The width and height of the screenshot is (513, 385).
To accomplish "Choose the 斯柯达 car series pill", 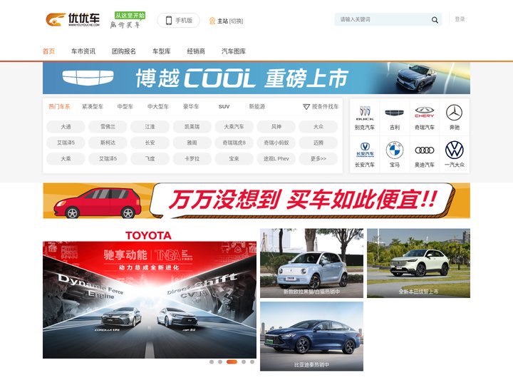I will pyautogui.click(x=108, y=143).
